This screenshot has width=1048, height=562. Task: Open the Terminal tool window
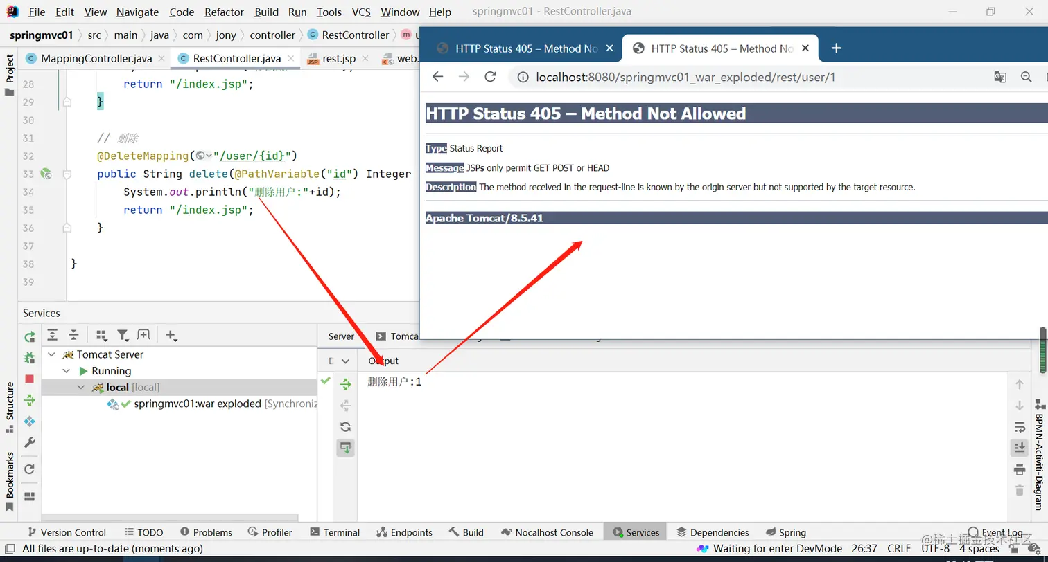[335, 532]
